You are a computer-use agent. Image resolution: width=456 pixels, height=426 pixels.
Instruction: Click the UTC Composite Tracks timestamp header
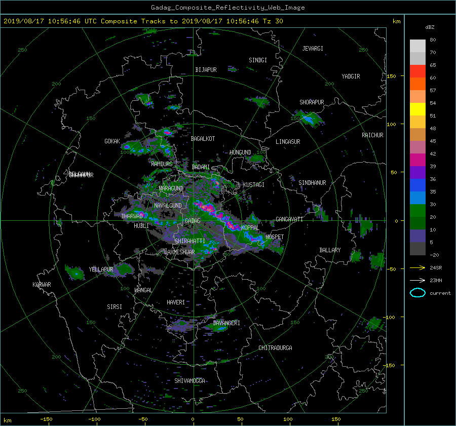click(143, 21)
